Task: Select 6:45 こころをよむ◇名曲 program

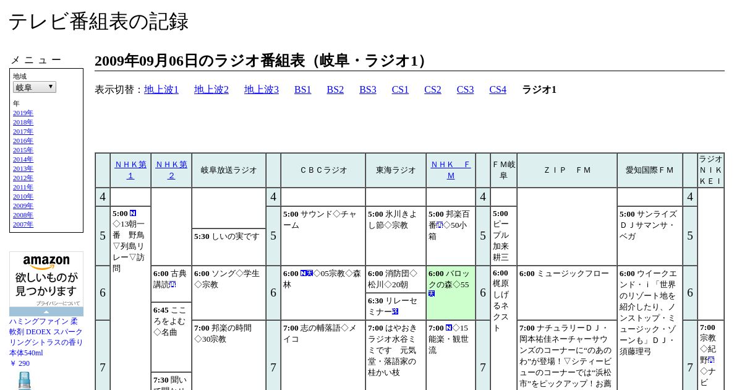Action: click(171, 337)
